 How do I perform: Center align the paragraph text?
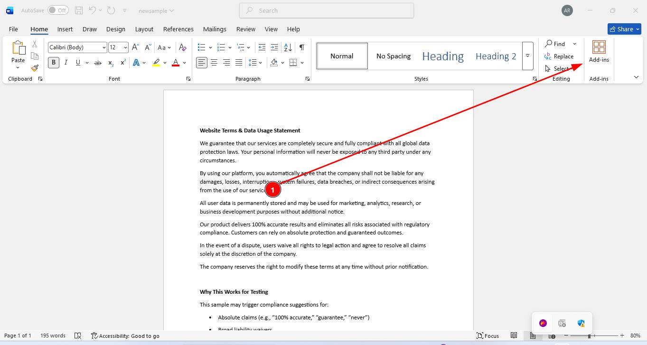click(x=214, y=63)
